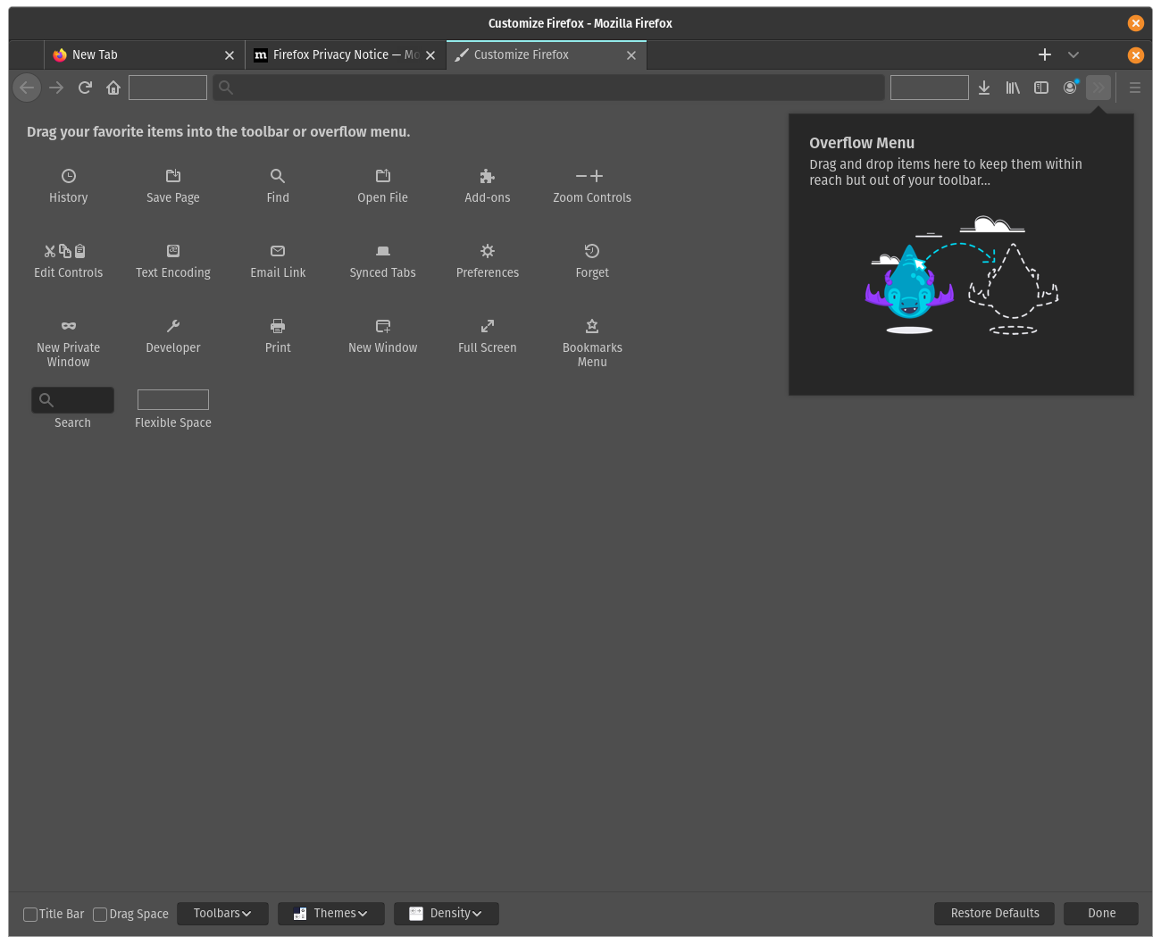This screenshot has height=945, width=1161.
Task: Open the Toolbars dropdown
Action: [222, 914]
